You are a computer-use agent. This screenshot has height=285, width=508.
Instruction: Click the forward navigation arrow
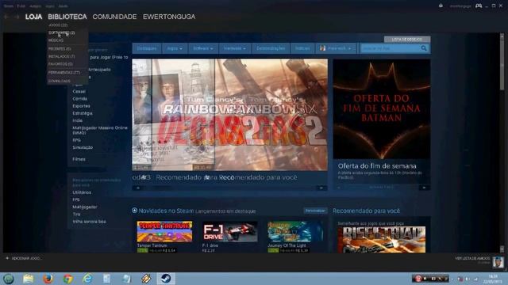point(17,17)
